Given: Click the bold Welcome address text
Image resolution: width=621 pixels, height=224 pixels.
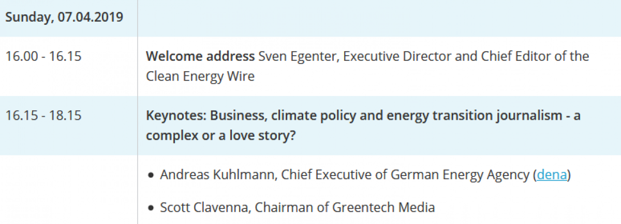Looking at the screenshot, I should pyautogui.click(x=201, y=56).
